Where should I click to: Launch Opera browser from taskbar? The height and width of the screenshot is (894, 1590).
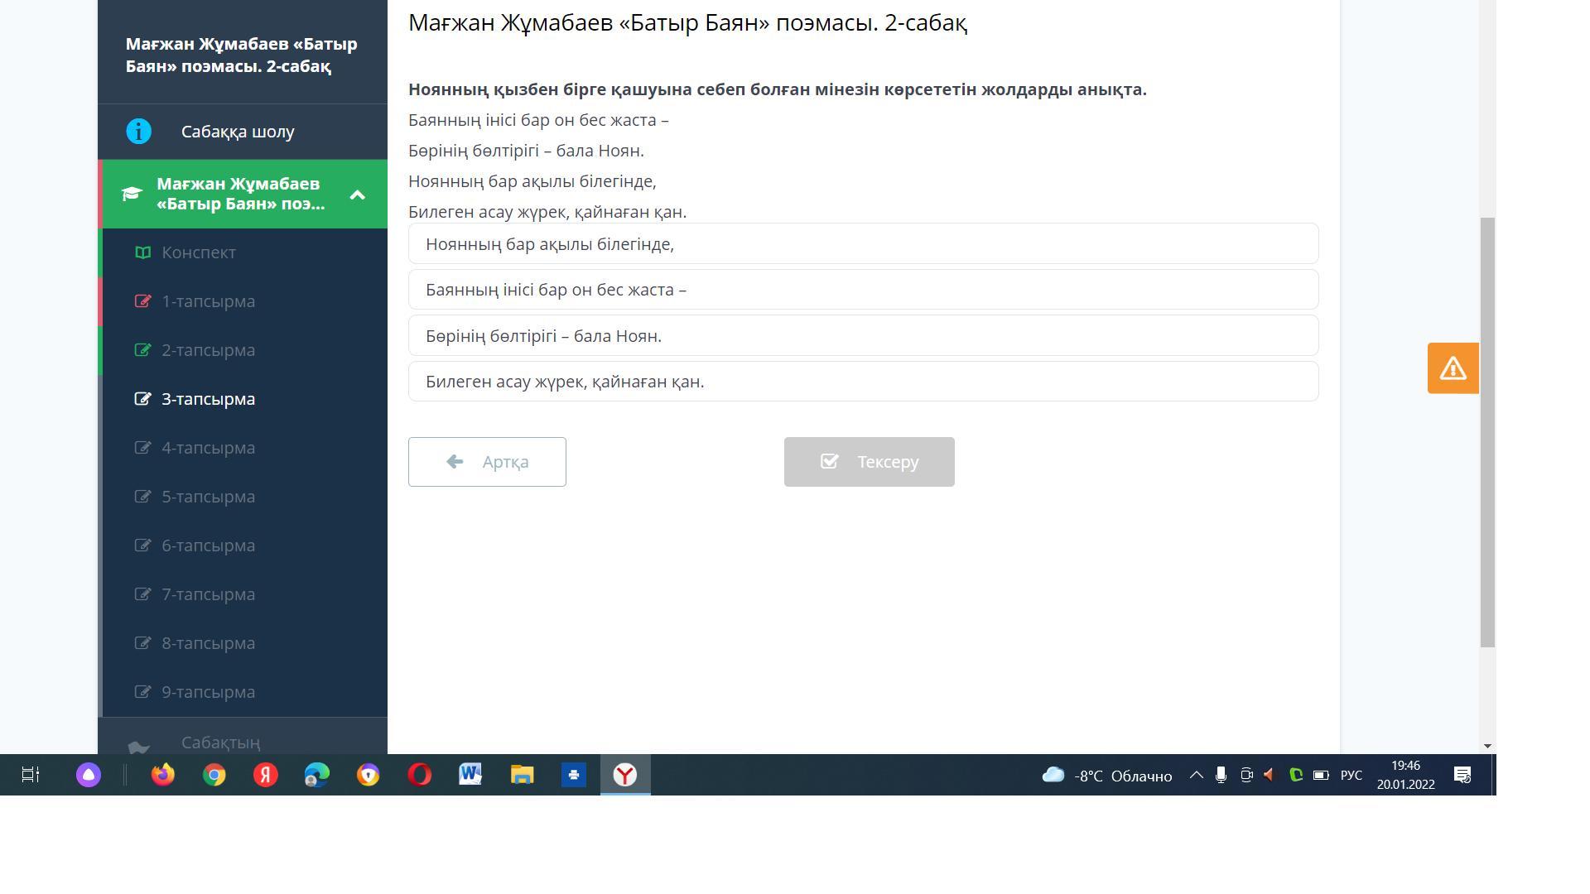(420, 775)
